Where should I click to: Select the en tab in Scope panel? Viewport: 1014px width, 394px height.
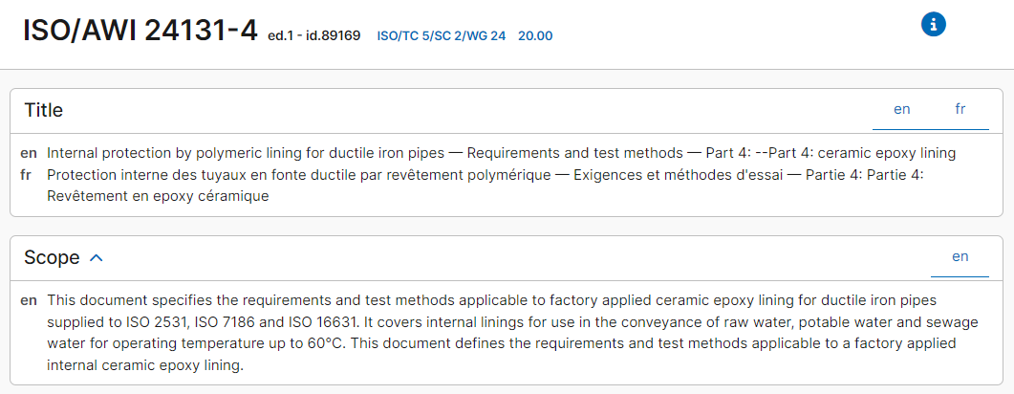click(x=960, y=257)
